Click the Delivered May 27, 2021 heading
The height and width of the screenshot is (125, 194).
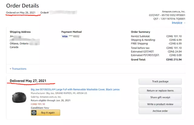tap(28, 81)
